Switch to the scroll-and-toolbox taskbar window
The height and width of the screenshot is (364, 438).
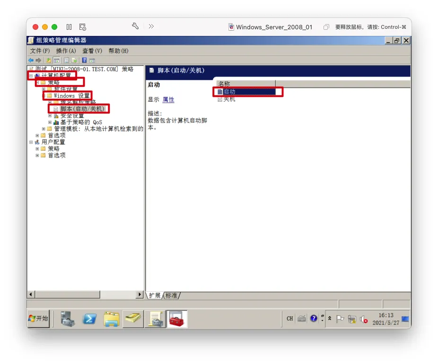pyautogui.click(x=155, y=319)
